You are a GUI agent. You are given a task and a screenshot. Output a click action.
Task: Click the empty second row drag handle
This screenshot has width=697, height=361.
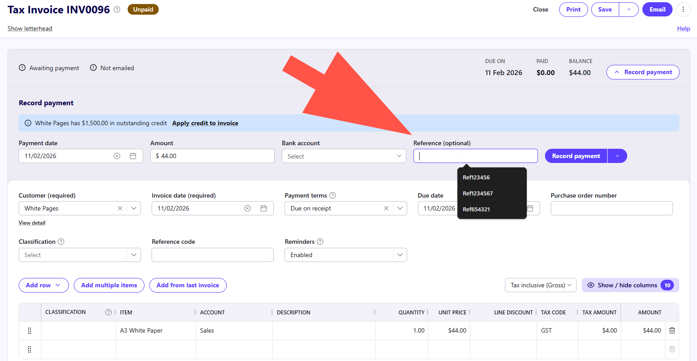coord(29,349)
